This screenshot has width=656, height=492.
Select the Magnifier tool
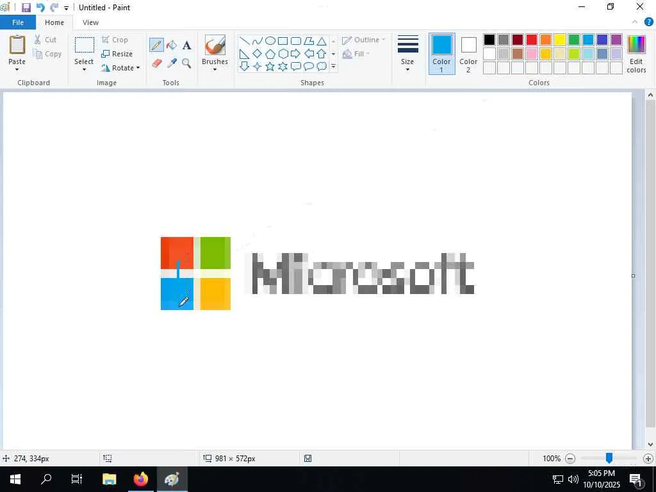pyautogui.click(x=186, y=63)
